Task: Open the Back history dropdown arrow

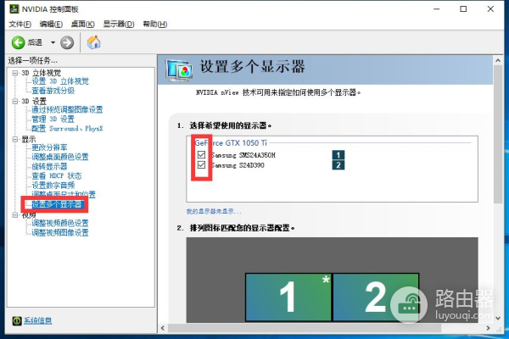Action: coord(53,42)
